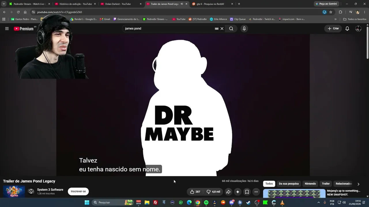Switch to the gta 6 Reddit search tab
The height and width of the screenshot is (207, 369).
point(212,4)
